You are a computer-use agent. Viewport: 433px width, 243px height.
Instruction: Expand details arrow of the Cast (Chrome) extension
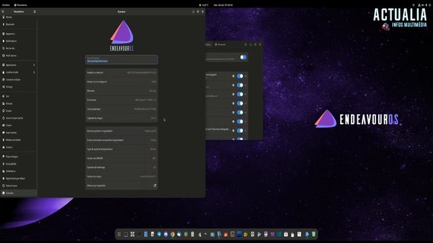point(246,130)
